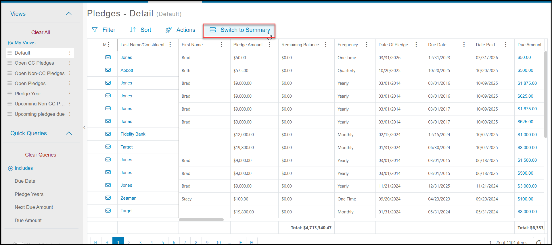
Task: Select Due Amount quick query
Action: click(x=28, y=220)
